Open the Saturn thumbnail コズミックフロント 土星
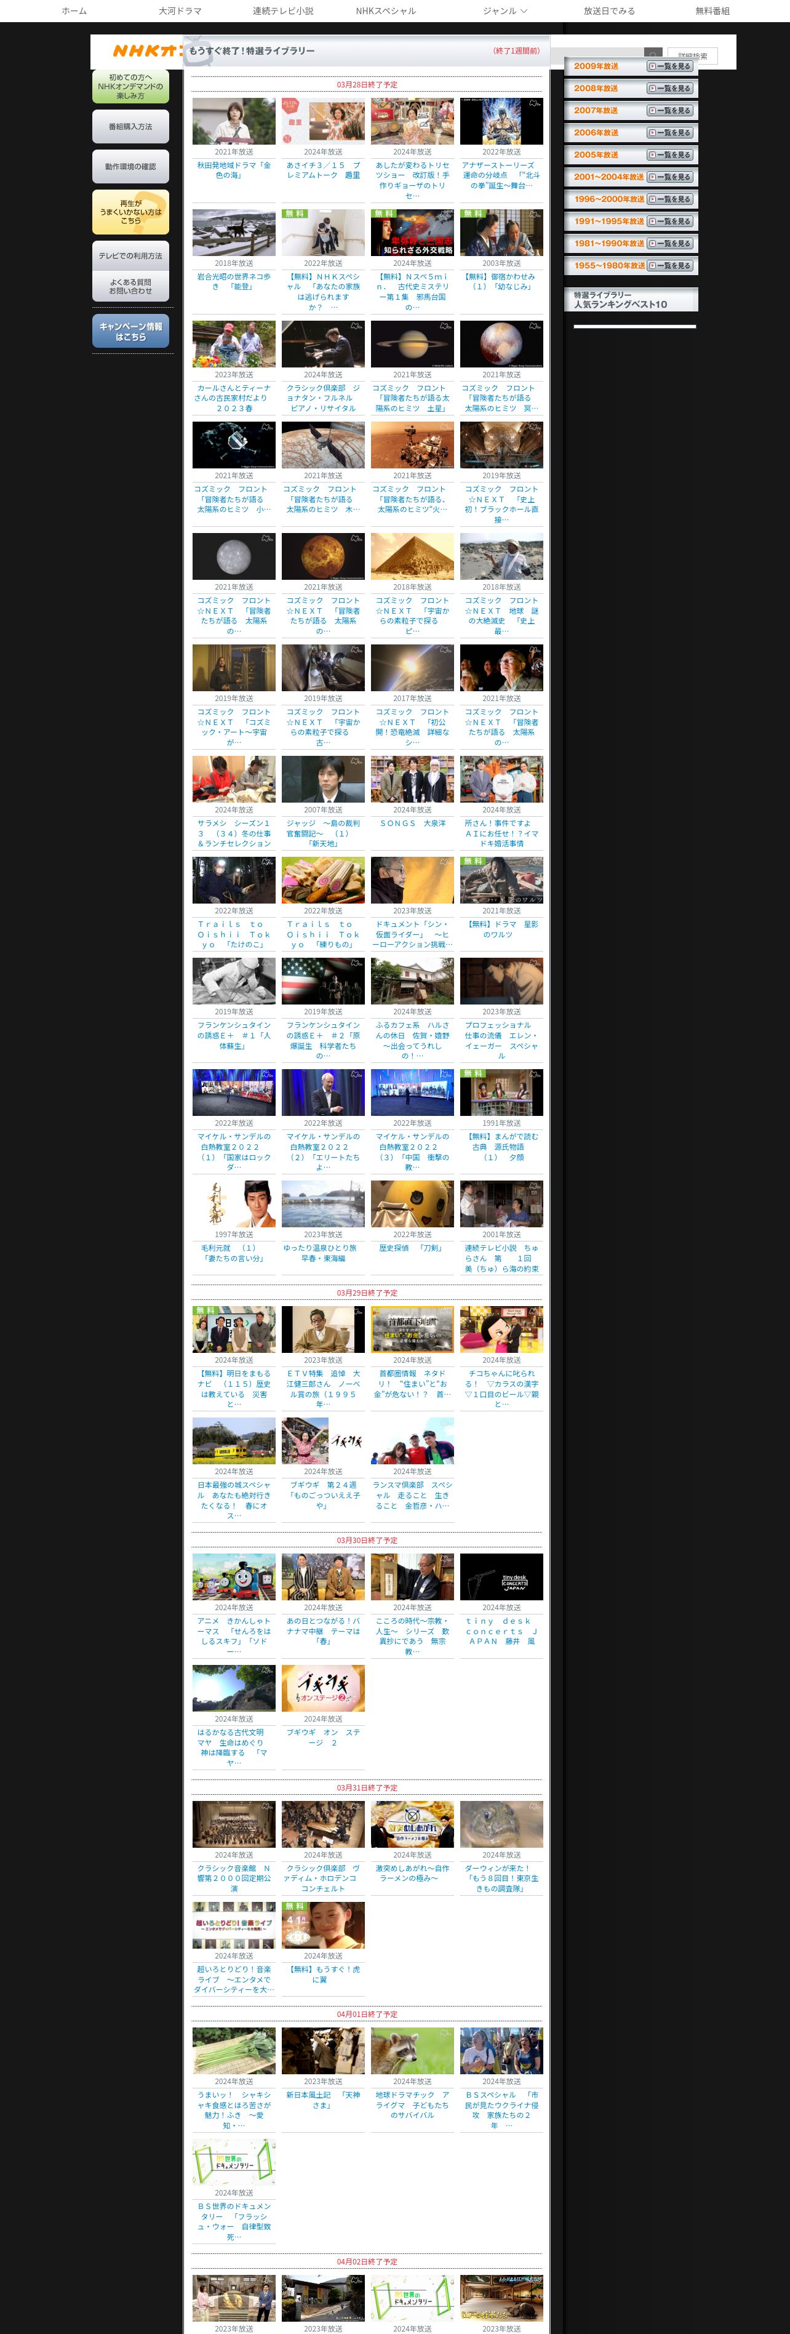 click(412, 344)
